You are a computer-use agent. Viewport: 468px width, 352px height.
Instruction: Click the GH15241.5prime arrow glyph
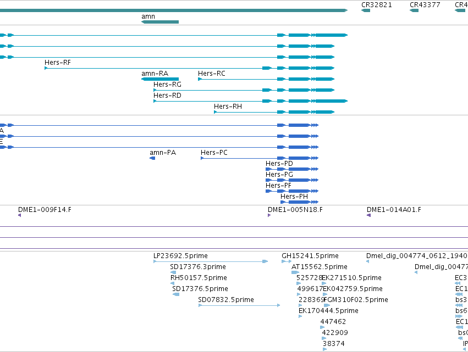coord(286,261)
